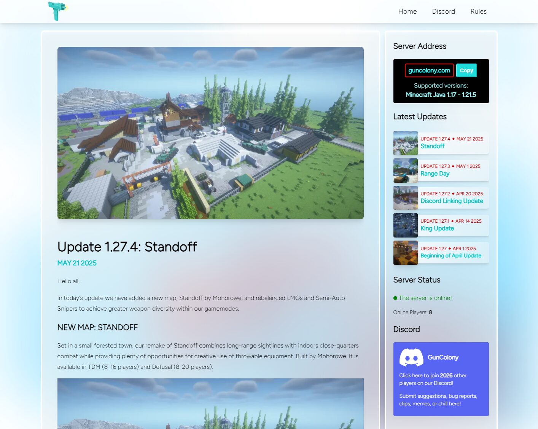538x429 pixels.
Task: Click the Discord logo in the GunColony widget
Action: click(x=411, y=357)
